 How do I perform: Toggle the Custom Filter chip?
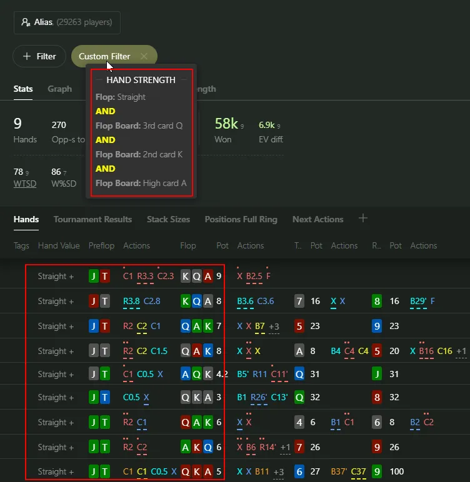(x=104, y=56)
